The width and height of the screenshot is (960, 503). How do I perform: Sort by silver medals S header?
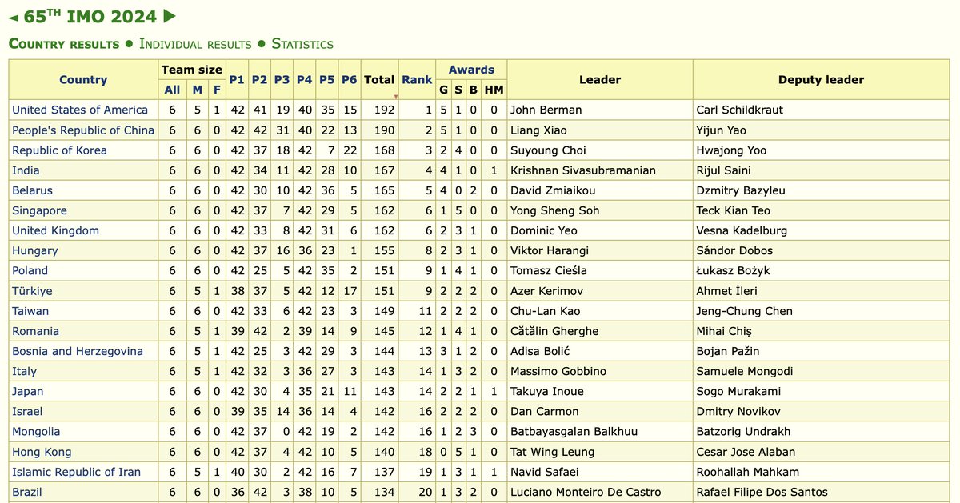(x=459, y=90)
